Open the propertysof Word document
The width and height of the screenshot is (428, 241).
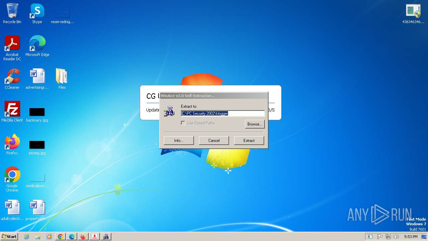[37, 210]
